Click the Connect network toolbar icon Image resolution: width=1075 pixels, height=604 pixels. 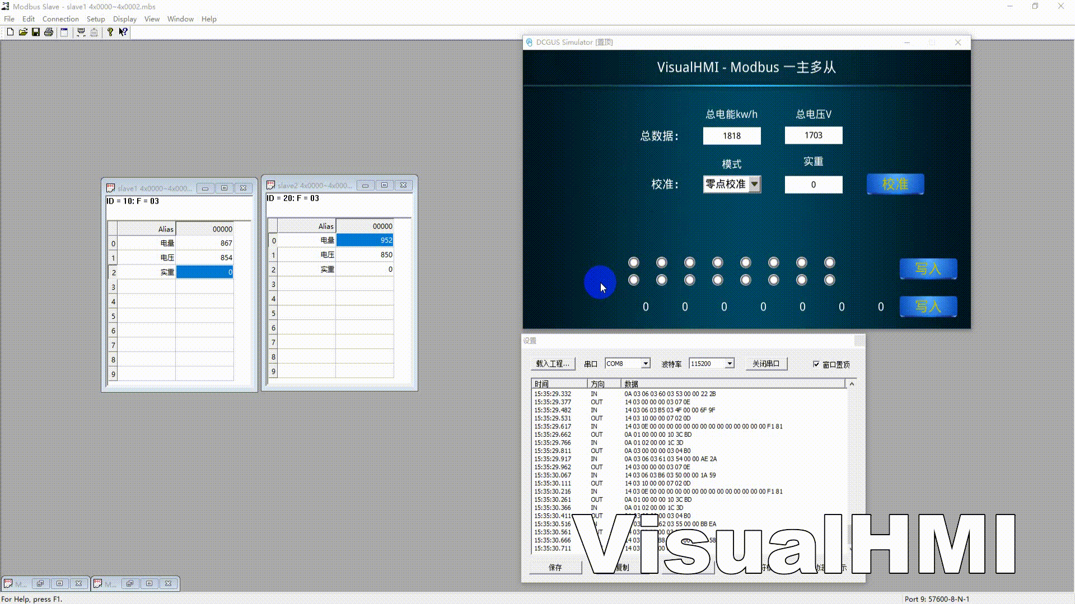coord(81,32)
